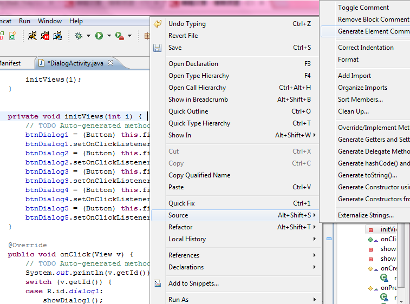
Task: Select Organize Imports in the Source submenu
Action: (362, 88)
